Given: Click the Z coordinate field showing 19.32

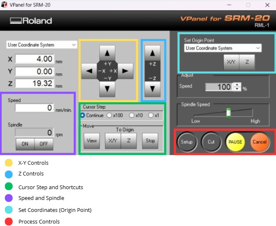Looking at the screenshot, I should pyautogui.click(x=34, y=83).
